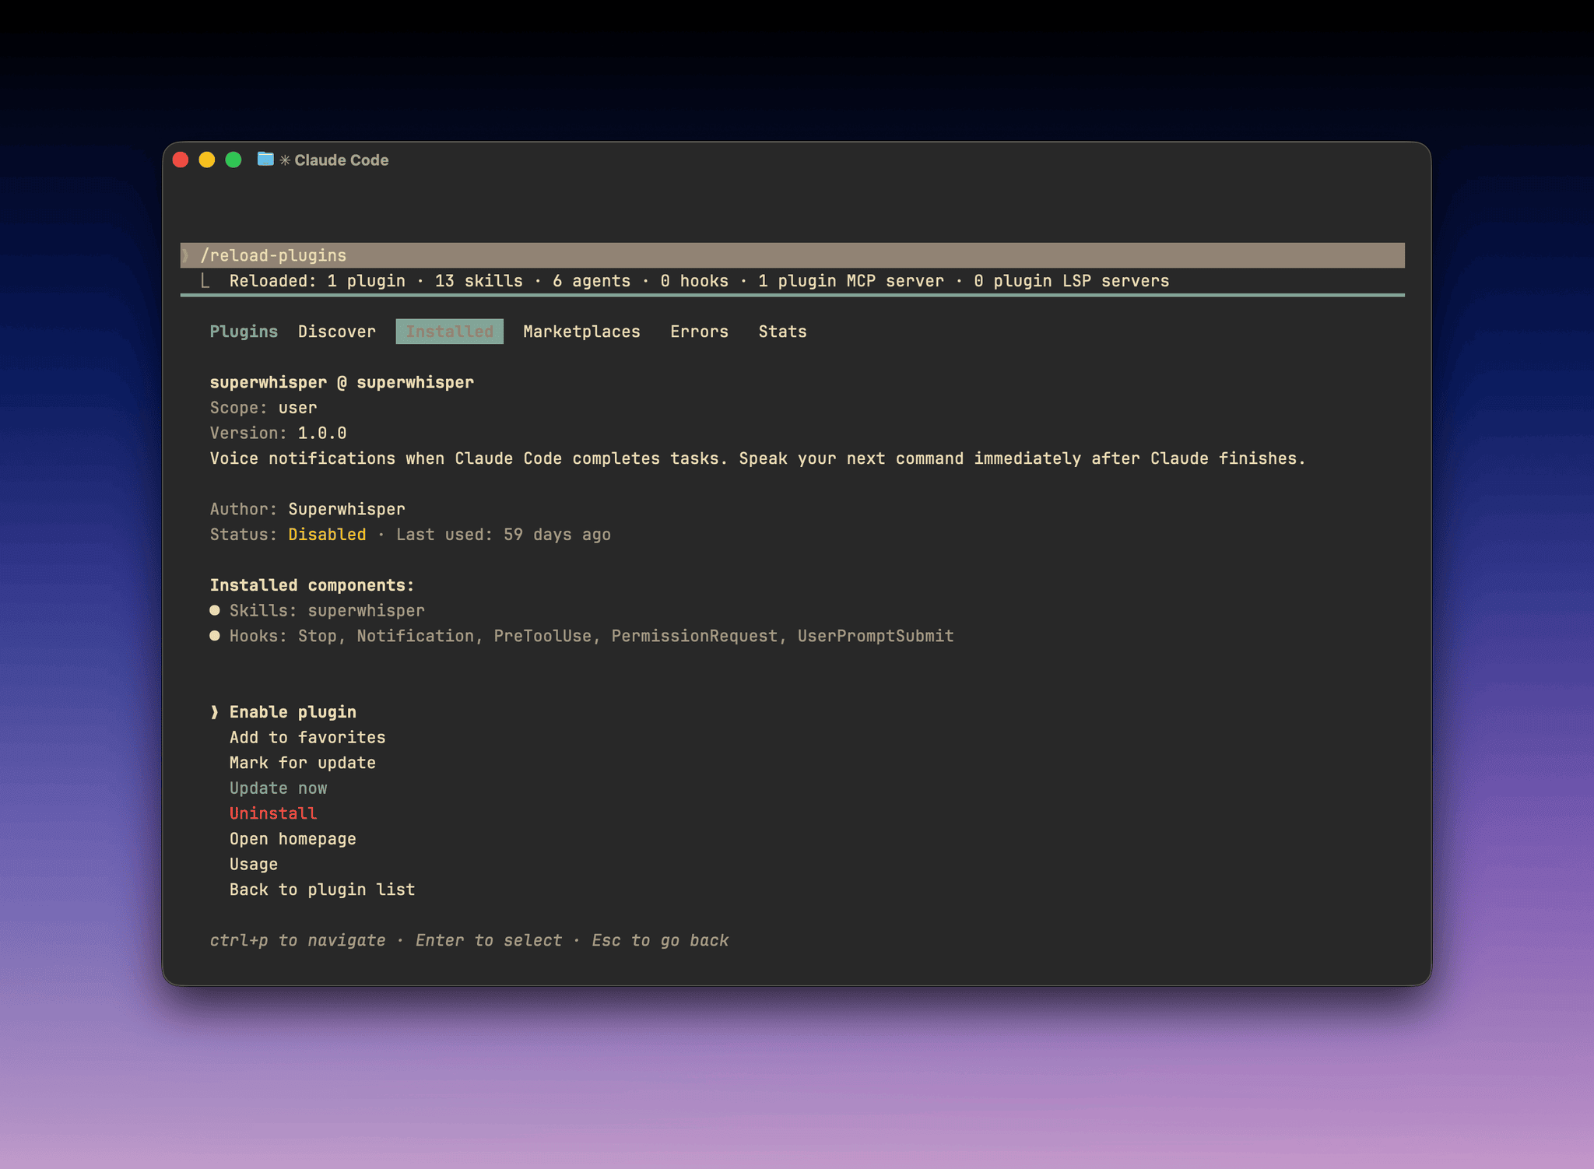This screenshot has width=1594, height=1169.
Task: Click the ctrl+p to navigate hint
Action: (x=297, y=940)
